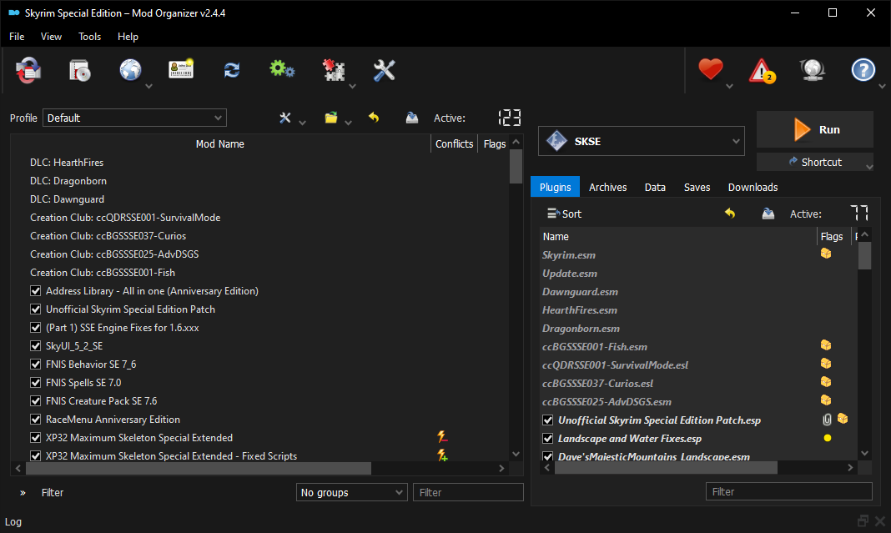This screenshot has width=891, height=533.
Task: Click the flag icon on ccBGSSSE037-Curios.esl
Action: pyautogui.click(x=826, y=382)
